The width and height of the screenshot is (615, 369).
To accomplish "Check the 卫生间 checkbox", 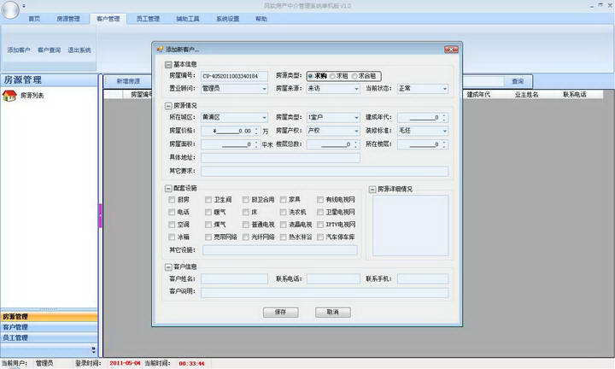I will [208, 200].
